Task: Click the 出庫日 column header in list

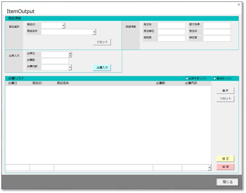Action: coord(13,83)
